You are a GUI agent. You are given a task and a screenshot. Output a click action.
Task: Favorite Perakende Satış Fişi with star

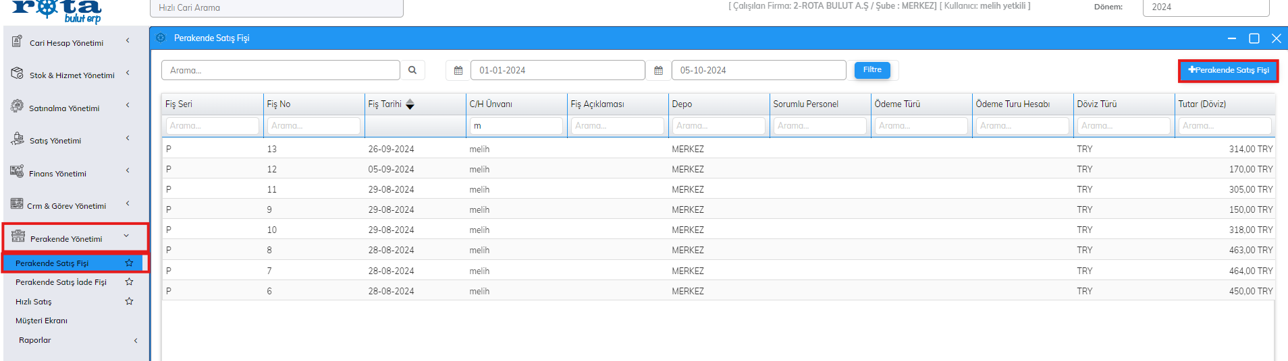(x=129, y=263)
